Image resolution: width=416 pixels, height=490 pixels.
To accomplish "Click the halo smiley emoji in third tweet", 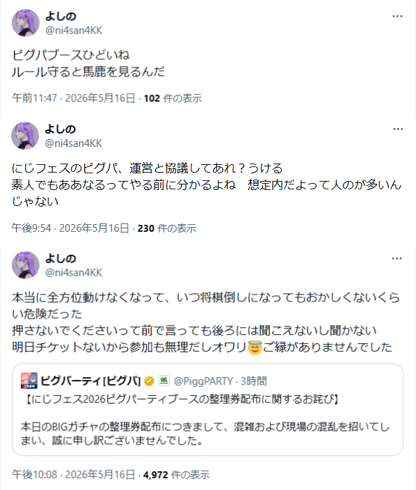I will [255, 347].
